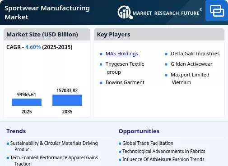Select Thygesen Textile group entry

[x=125, y=68]
